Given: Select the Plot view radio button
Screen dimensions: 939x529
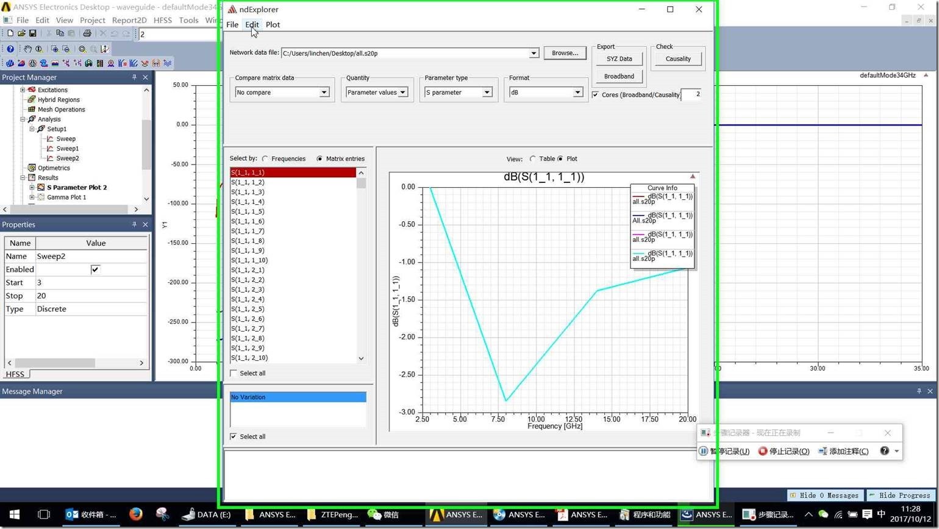Looking at the screenshot, I should (560, 158).
